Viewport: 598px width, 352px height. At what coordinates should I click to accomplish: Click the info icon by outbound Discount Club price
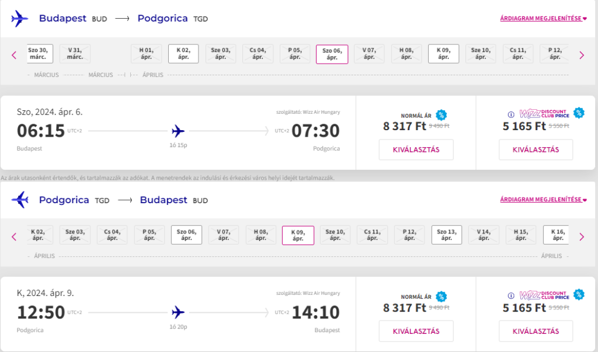point(511,114)
